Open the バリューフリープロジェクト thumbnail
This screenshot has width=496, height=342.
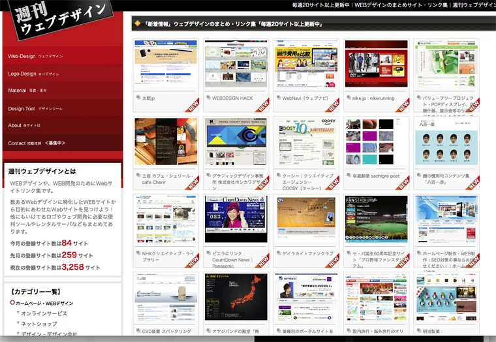(x=446, y=64)
